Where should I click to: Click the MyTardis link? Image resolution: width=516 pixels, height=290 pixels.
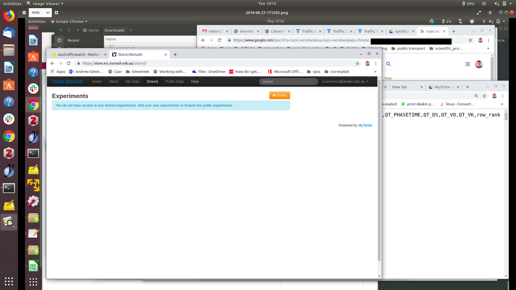[365, 125]
